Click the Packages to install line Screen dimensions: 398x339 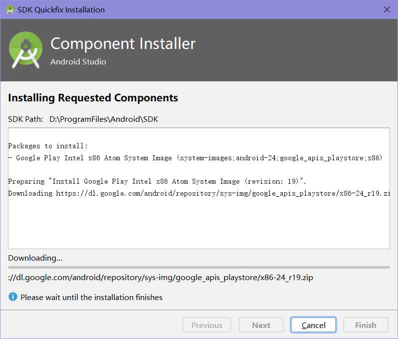[x=48, y=146]
